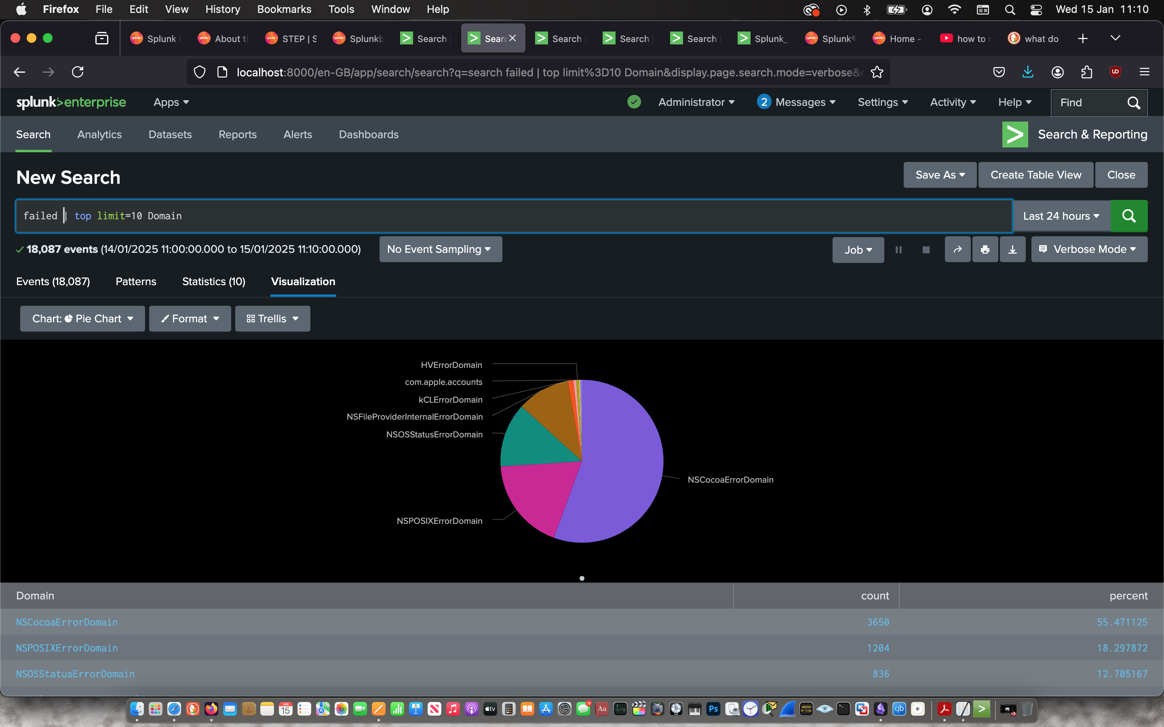Open the Chart: Pie Chart dropdown
Screen dimensions: 1164x727
click(82, 319)
